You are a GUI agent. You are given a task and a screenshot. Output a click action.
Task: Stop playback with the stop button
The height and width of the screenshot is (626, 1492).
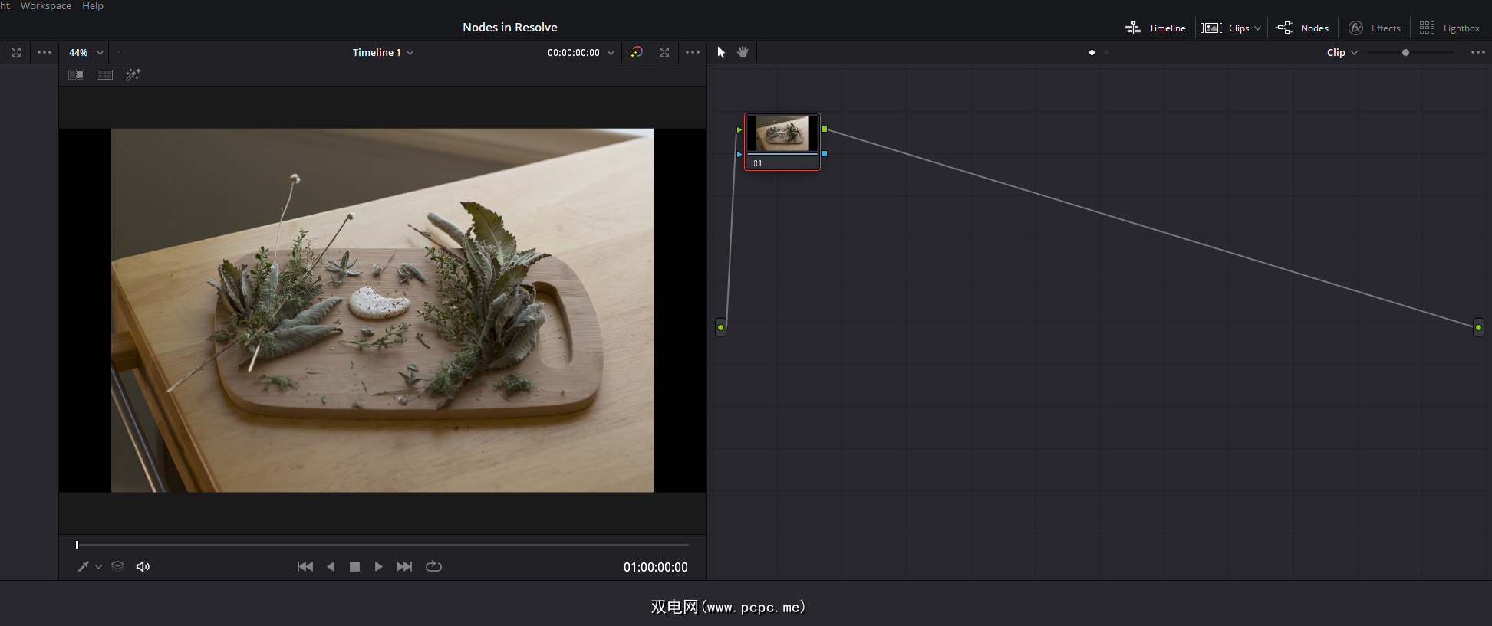[x=354, y=566]
